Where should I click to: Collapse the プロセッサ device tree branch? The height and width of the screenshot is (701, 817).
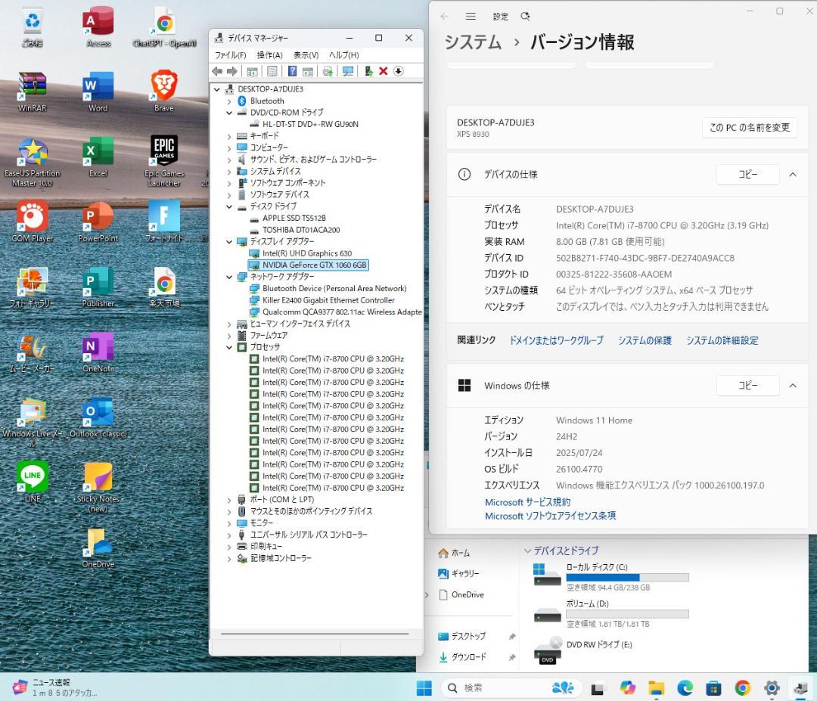pos(231,346)
